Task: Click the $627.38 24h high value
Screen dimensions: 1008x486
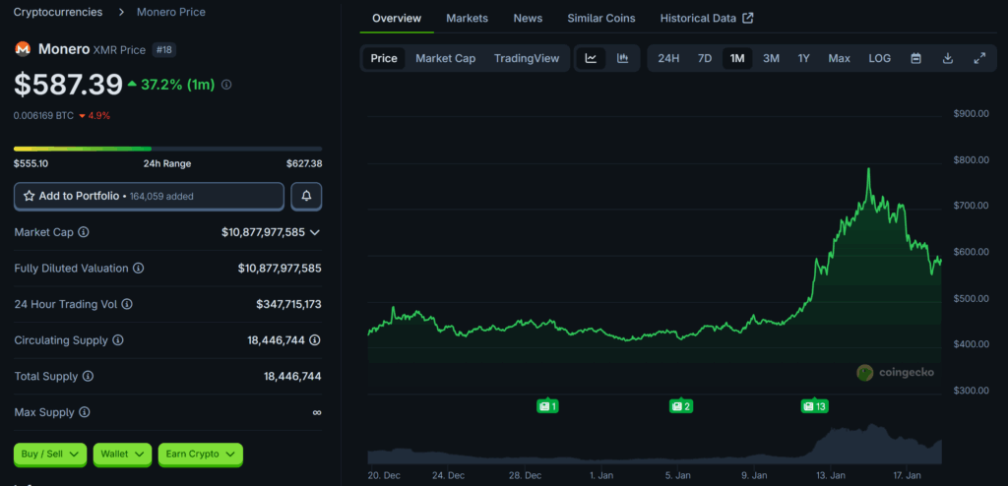Action: click(x=304, y=164)
